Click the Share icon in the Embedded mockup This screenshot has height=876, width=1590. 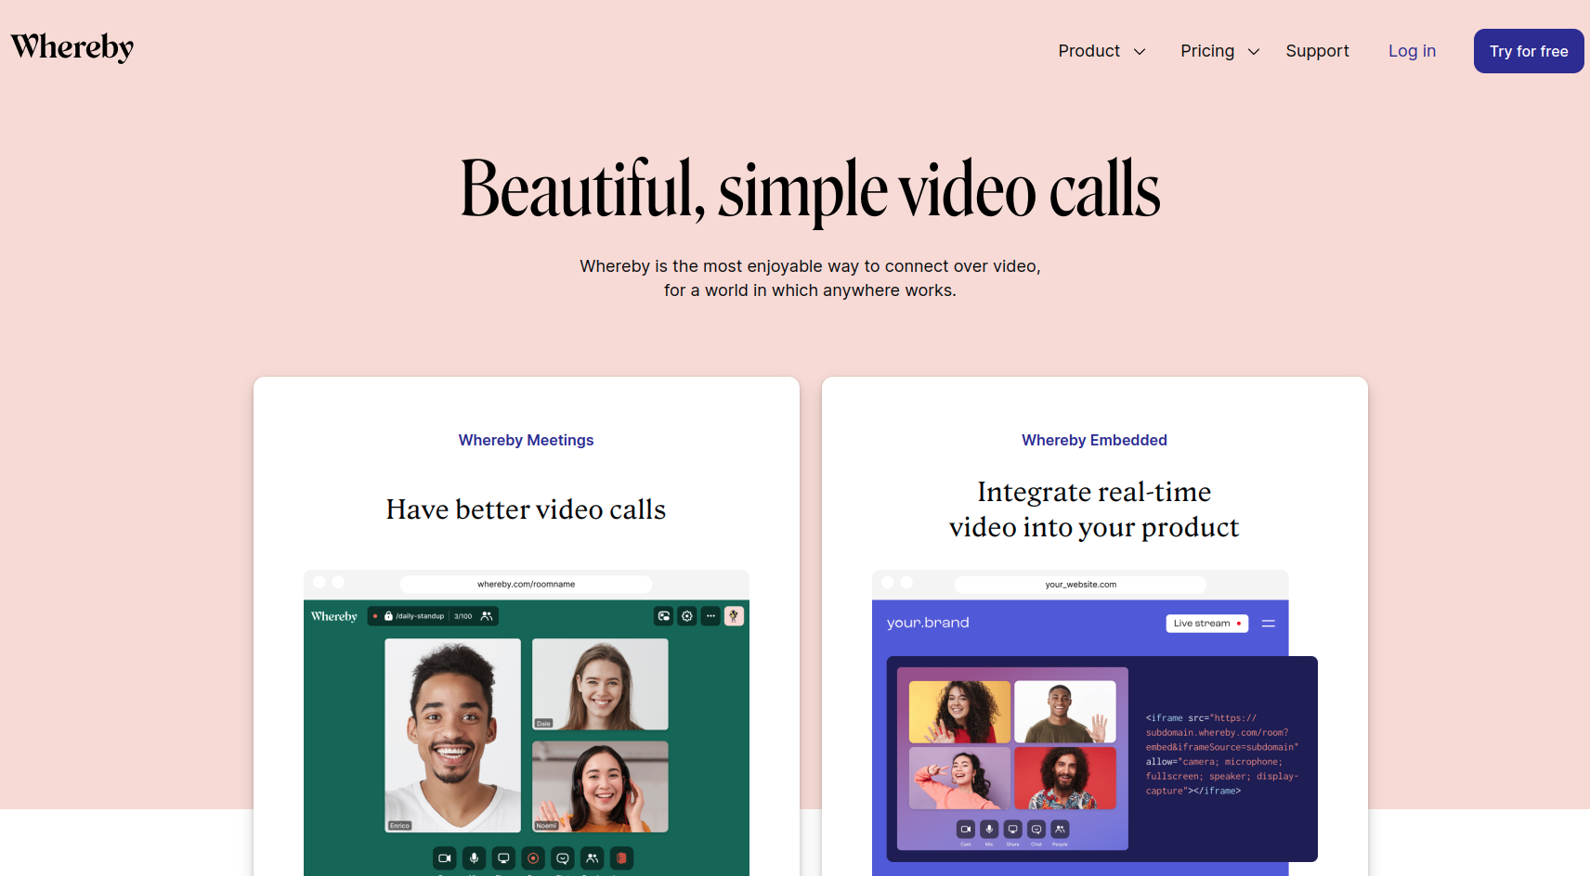pyautogui.click(x=1013, y=829)
